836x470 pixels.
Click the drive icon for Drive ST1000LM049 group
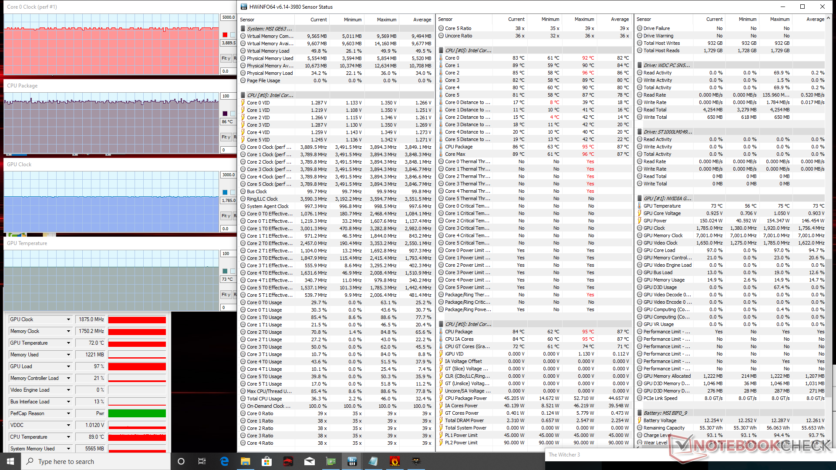640,132
